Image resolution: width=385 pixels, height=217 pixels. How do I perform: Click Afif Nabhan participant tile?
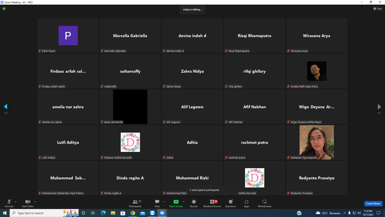point(254,107)
